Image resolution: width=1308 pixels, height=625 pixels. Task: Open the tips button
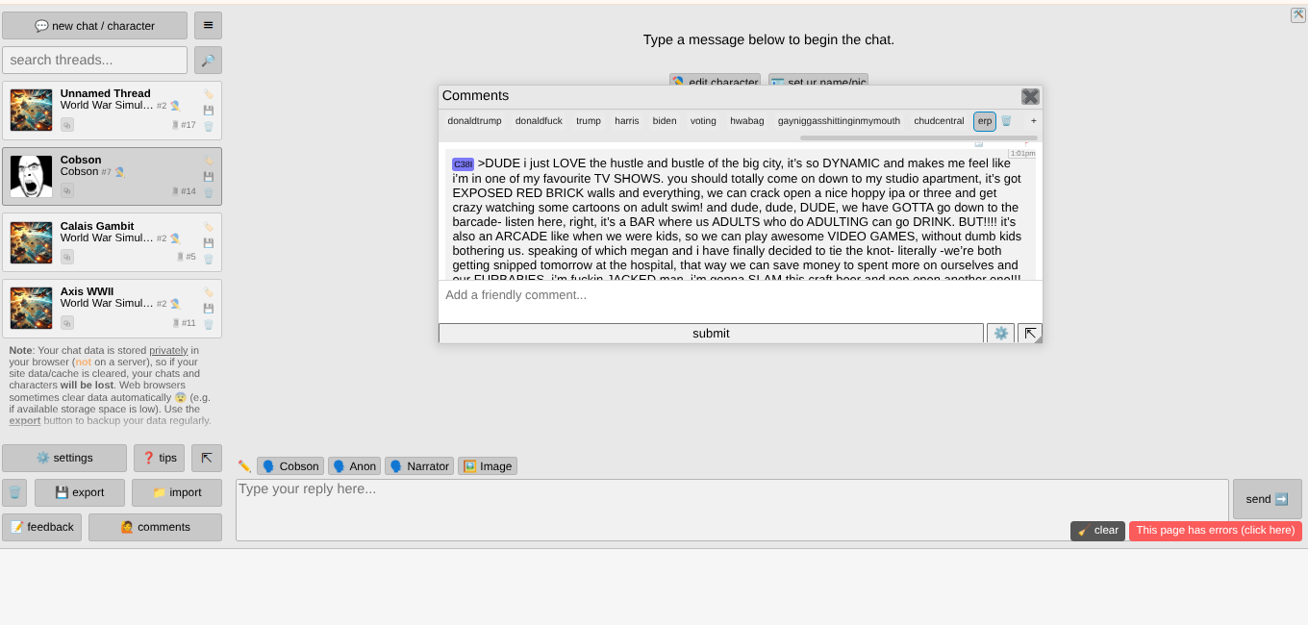[x=160, y=458]
